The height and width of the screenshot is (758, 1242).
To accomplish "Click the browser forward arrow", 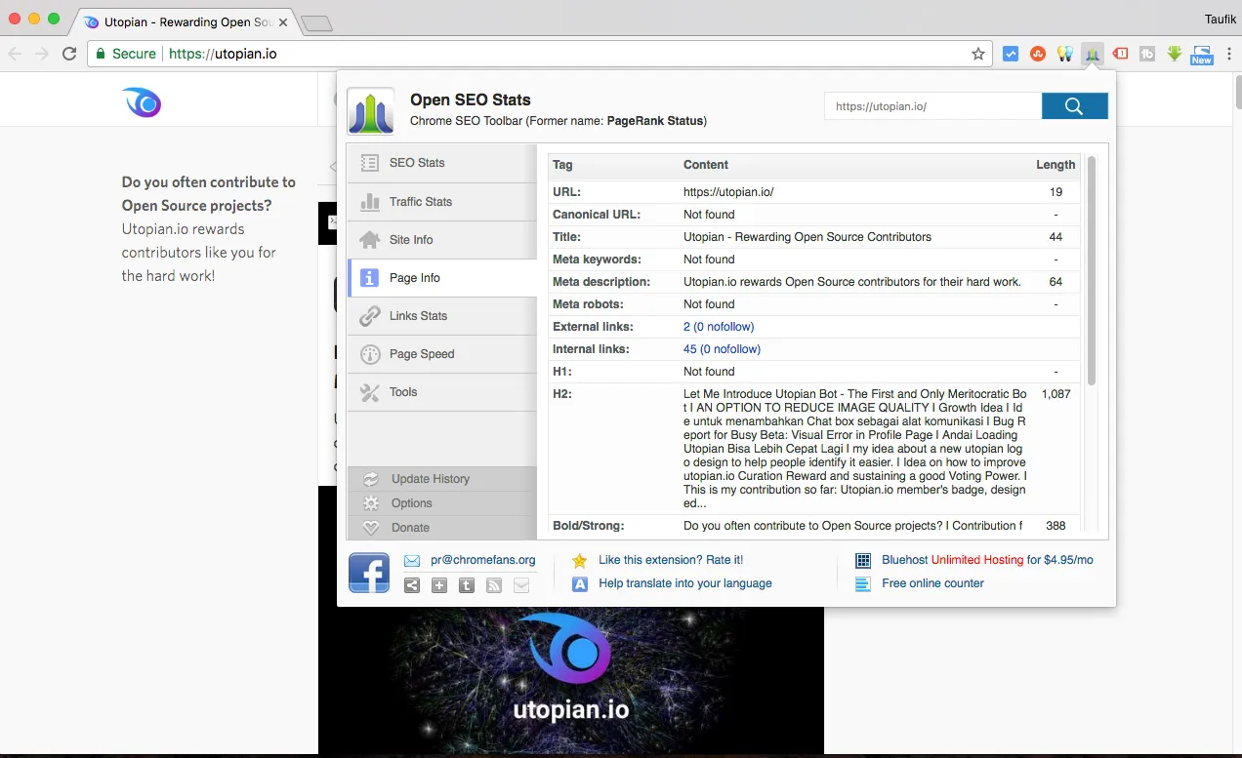I will [42, 54].
